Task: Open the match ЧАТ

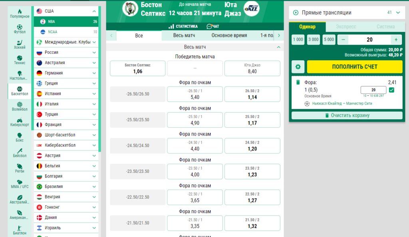Action: pyautogui.click(x=213, y=26)
